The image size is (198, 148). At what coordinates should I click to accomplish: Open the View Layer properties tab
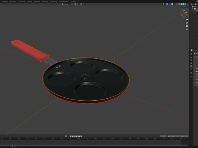click(x=191, y=63)
